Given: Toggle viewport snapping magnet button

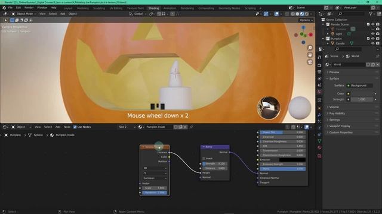Looking at the screenshot, I should click(x=159, y=14).
